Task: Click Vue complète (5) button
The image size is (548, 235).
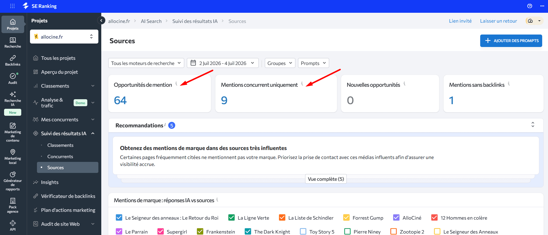Action: [x=326, y=179]
